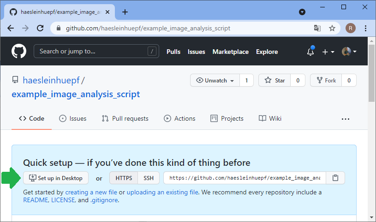Switch the clone URL to SSH
Screen dimensions: 376x222
point(149,178)
